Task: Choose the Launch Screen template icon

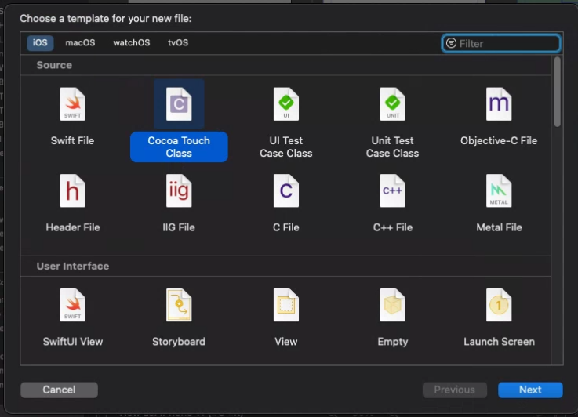Action: click(499, 305)
